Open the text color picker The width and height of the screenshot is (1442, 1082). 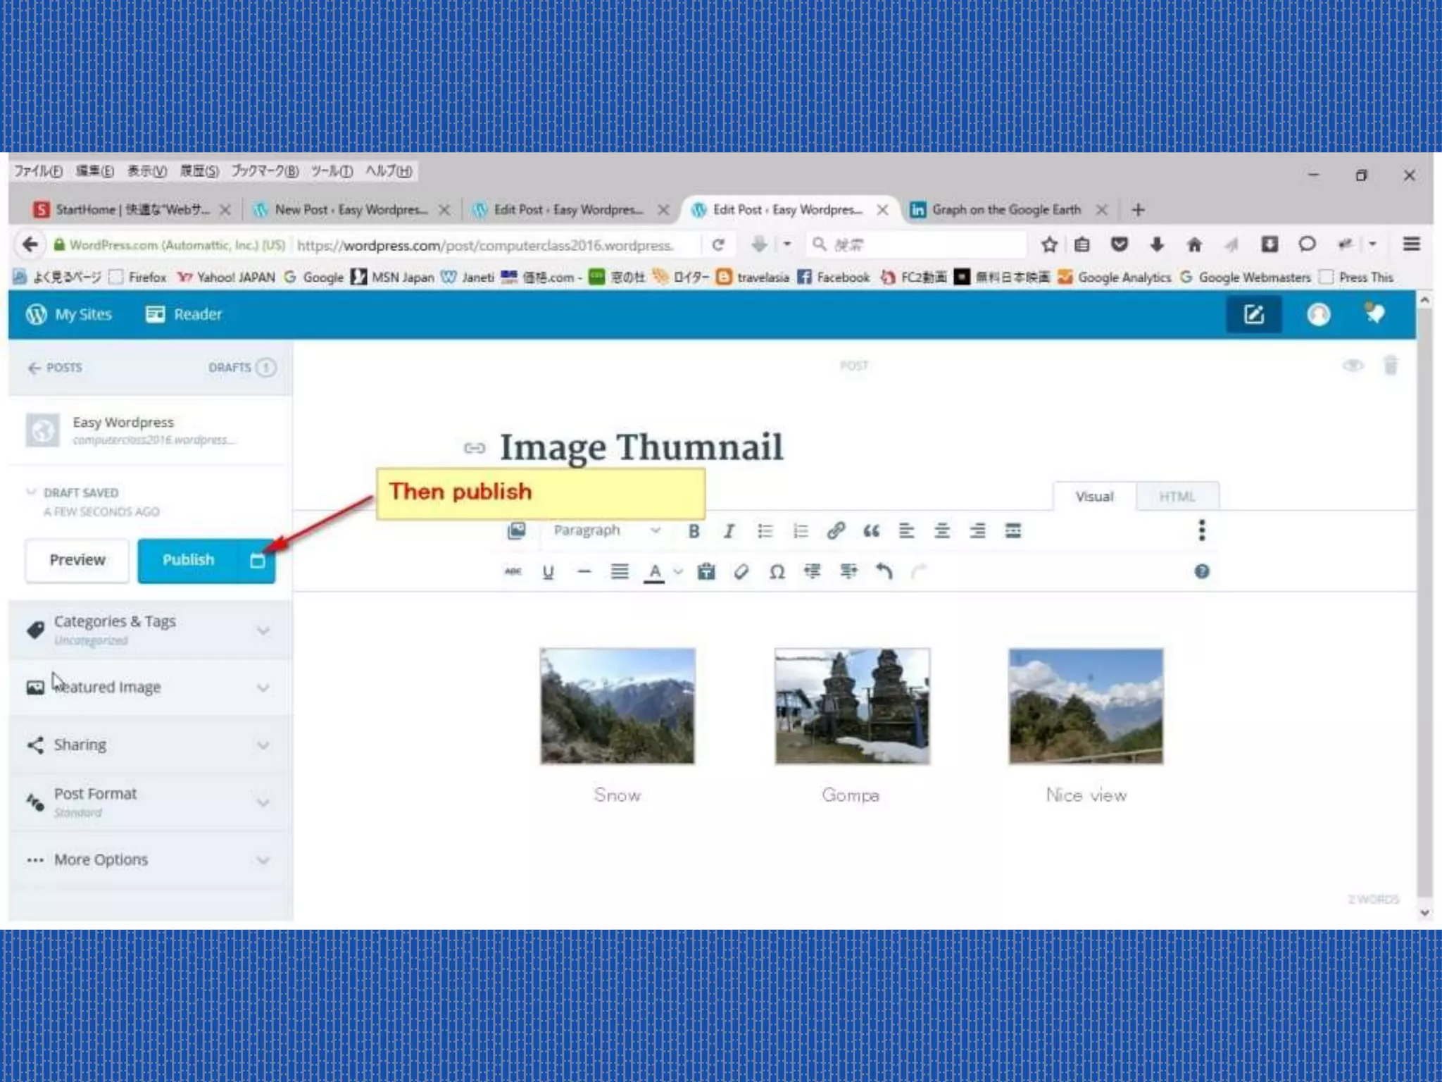tap(677, 572)
